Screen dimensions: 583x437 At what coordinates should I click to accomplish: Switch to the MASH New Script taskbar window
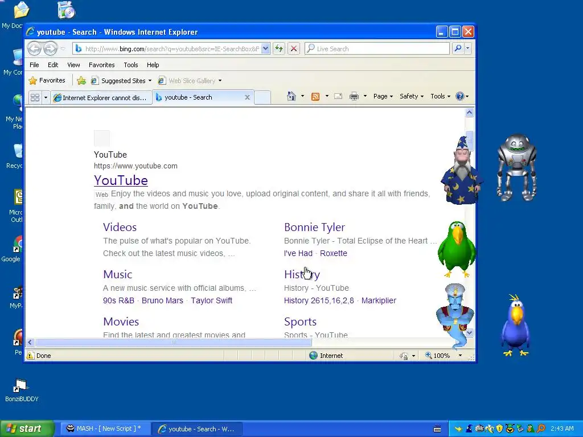(x=104, y=428)
